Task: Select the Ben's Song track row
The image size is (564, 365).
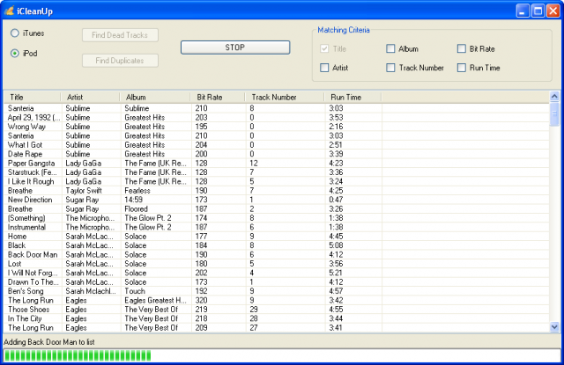Action: pyautogui.click(x=277, y=291)
